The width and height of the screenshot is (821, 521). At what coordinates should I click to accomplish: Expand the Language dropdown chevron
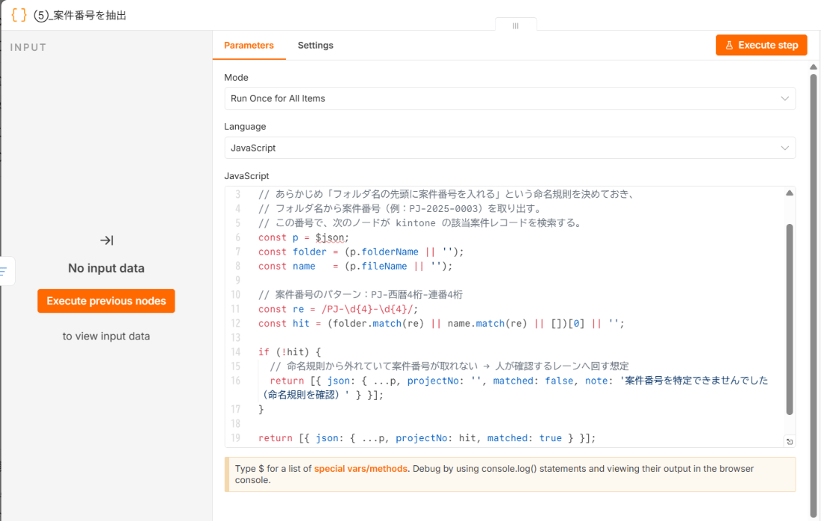(784, 149)
